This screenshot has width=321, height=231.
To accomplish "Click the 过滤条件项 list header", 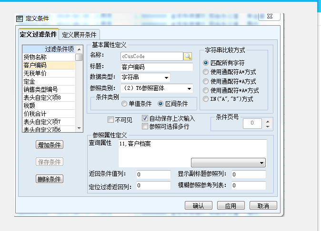I will [x=49, y=49].
